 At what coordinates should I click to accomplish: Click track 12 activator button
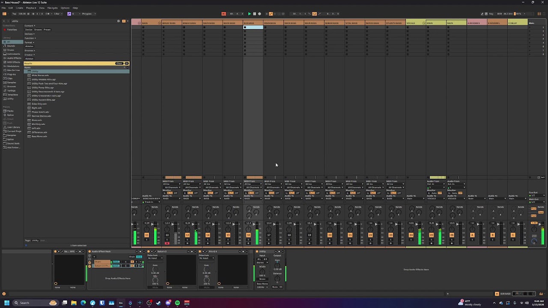click(x=167, y=235)
